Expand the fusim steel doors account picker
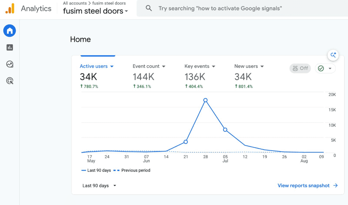Screen dimensions: 348x205 tap(95, 11)
